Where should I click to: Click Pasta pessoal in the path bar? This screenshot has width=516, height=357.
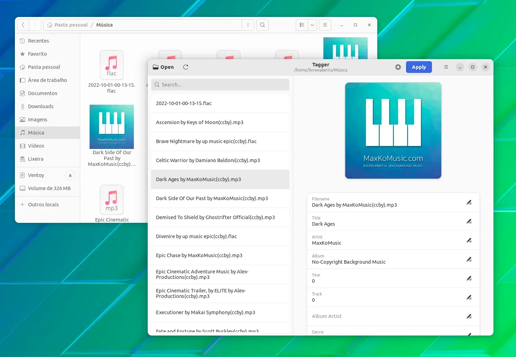(67, 25)
